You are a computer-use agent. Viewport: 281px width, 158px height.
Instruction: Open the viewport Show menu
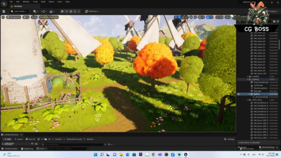[x=34, y=17]
